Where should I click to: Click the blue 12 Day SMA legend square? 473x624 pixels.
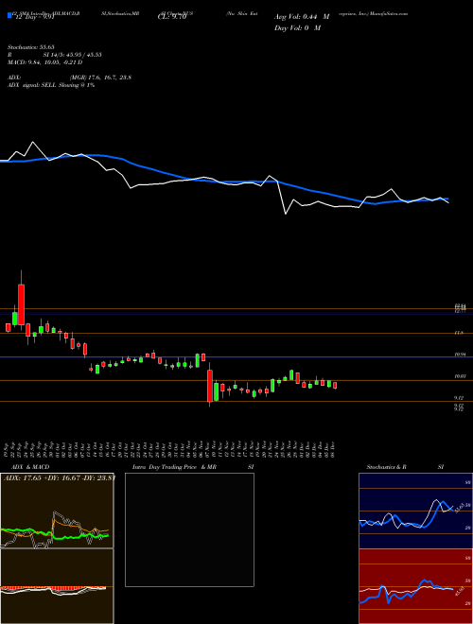[10, 15]
